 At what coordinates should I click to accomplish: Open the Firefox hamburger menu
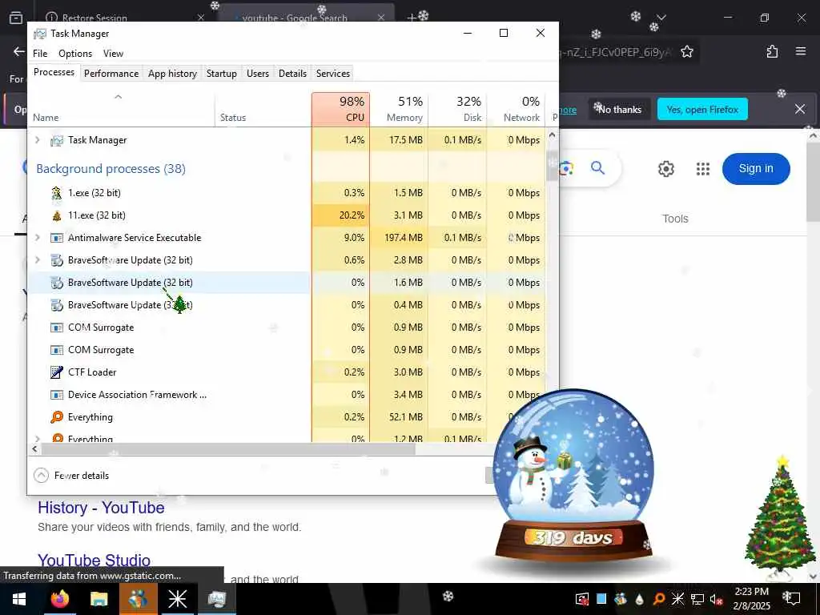coord(801,51)
